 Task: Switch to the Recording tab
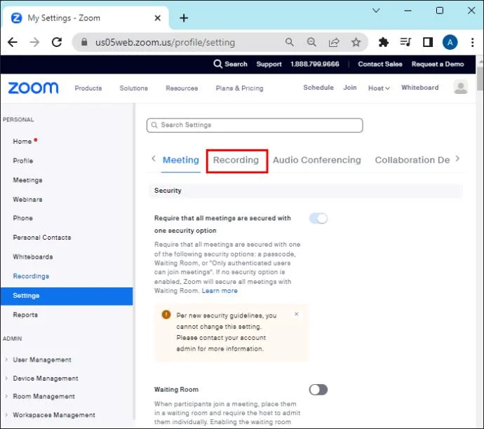coord(236,160)
